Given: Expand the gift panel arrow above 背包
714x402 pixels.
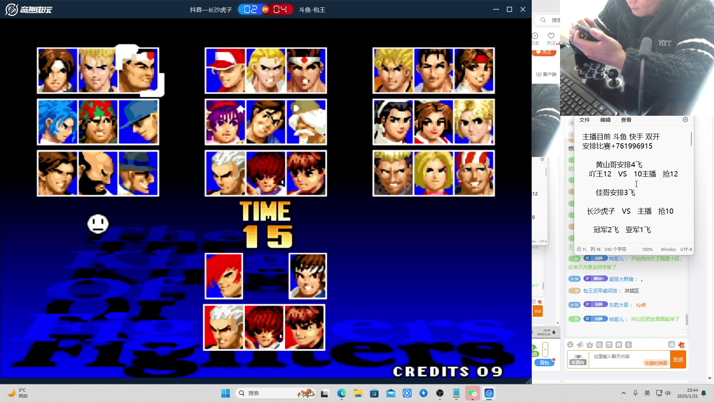Looking at the screenshot, I should [545, 350].
